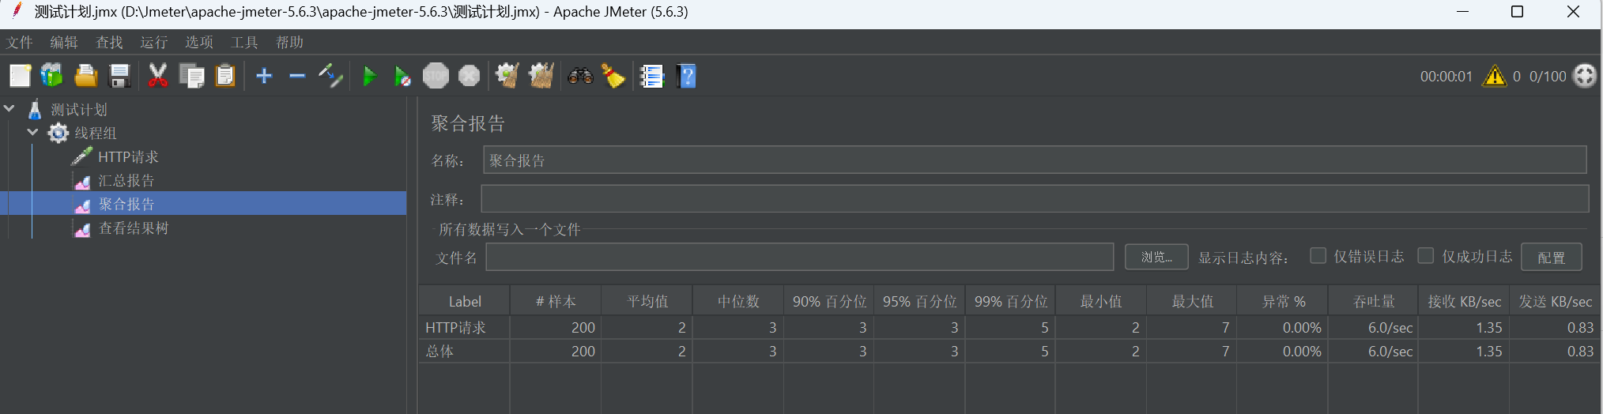
Task: Open the 运行 menu
Action: (154, 43)
